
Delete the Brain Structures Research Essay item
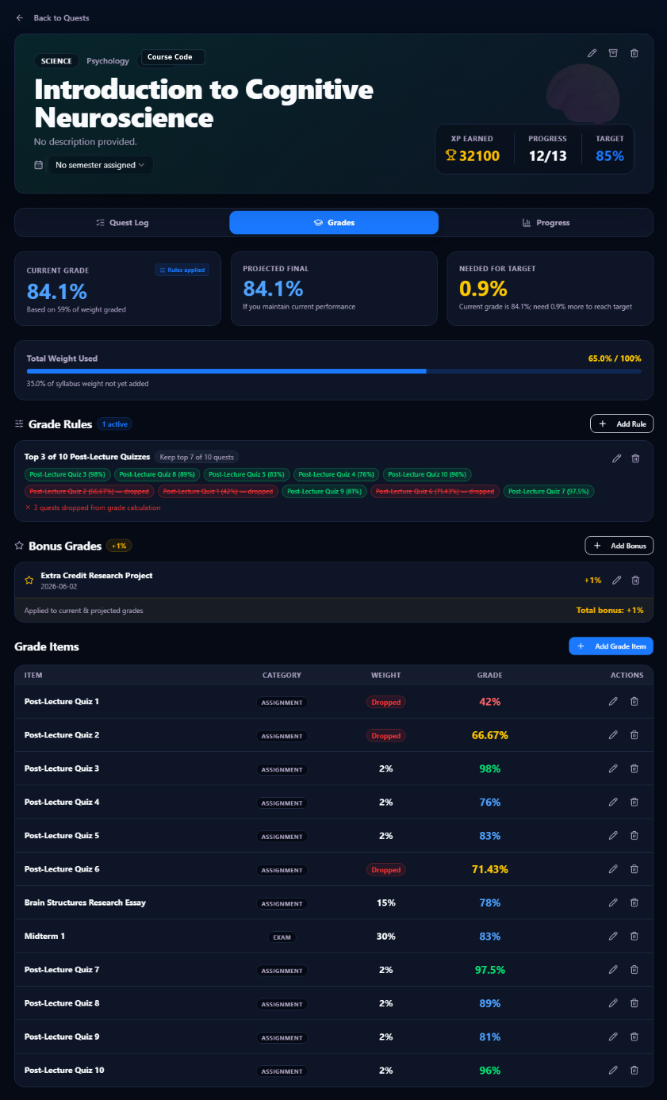pyautogui.click(x=634, y=903)
